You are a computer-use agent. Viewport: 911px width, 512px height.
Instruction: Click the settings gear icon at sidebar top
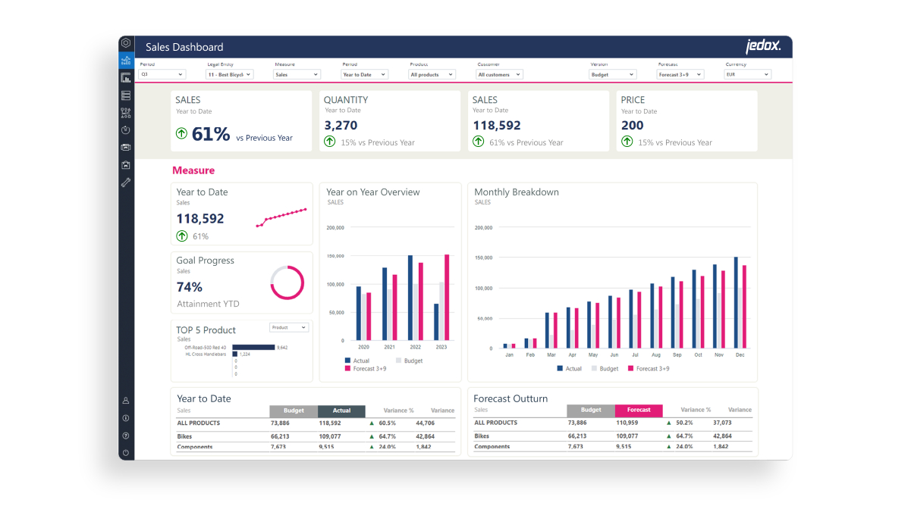click(x=126, y=43)
